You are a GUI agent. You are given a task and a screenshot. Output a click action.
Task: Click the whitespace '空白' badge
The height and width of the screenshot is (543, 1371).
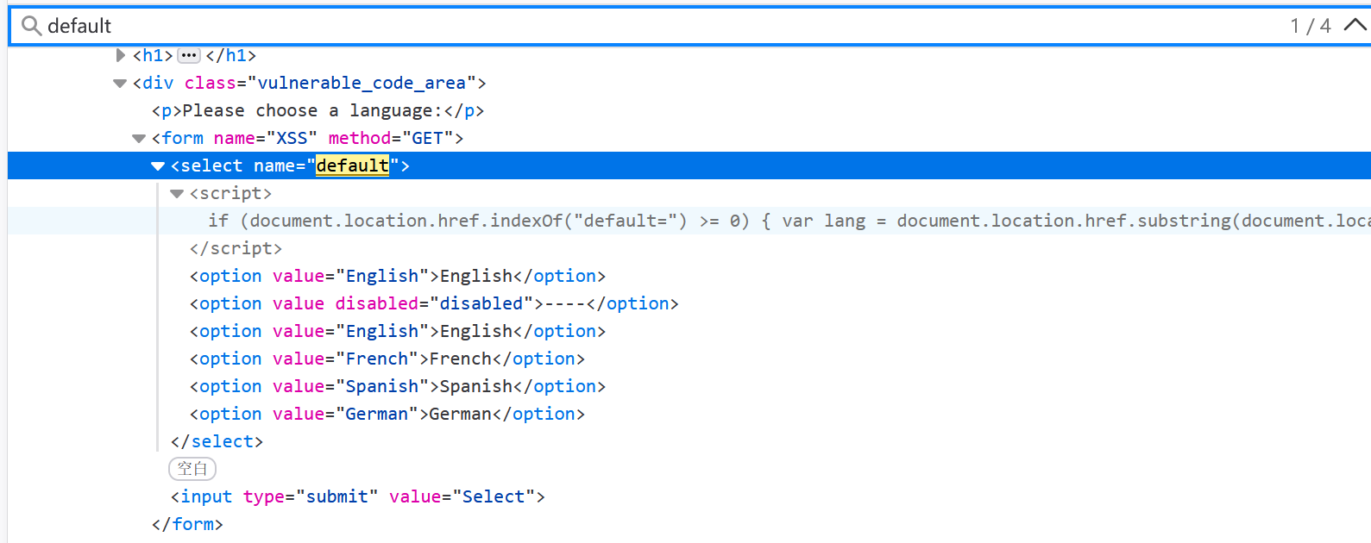click(192, 469)
